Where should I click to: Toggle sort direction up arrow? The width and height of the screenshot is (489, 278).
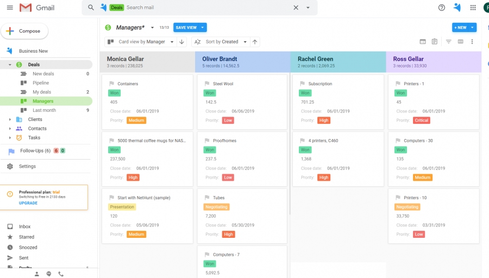[x=255, y=42]
